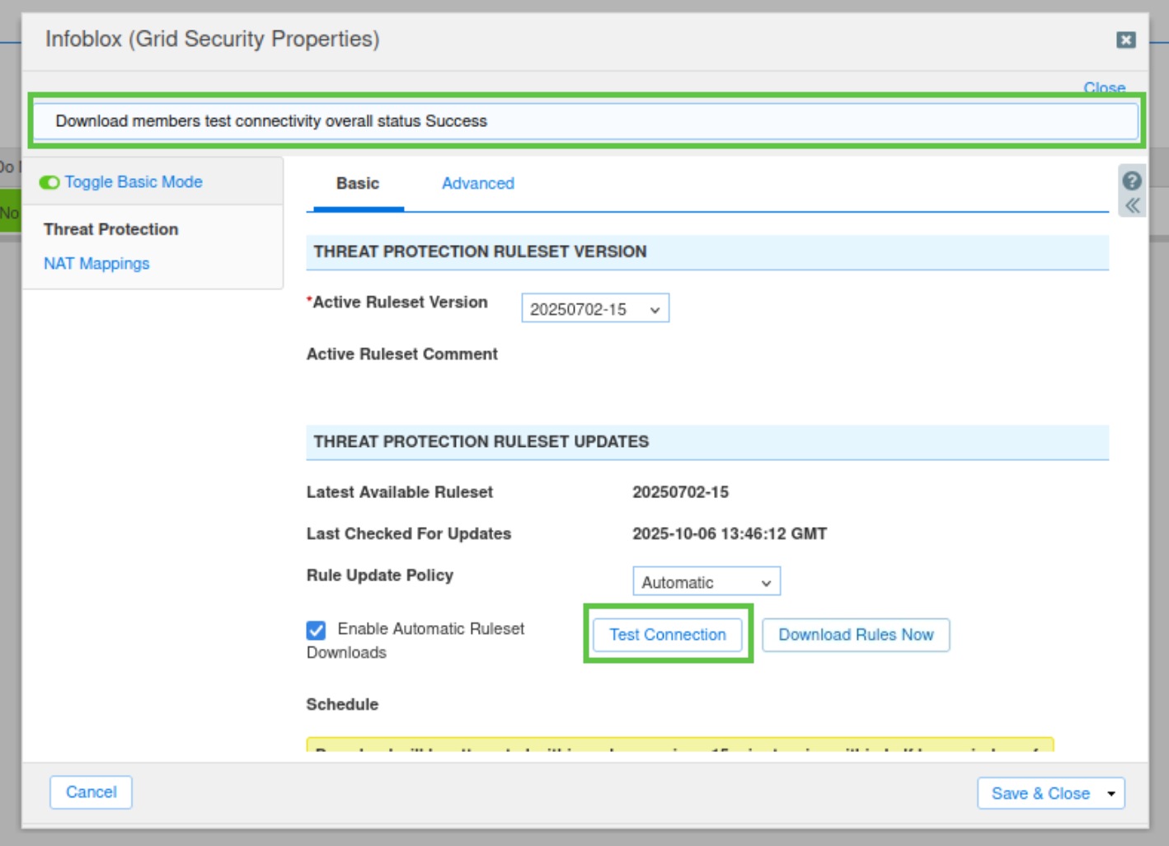Image resolution: width=1169 pixels, height=846 pixels.
Task: Open the help question mark icon
Action: point(1132,181)
